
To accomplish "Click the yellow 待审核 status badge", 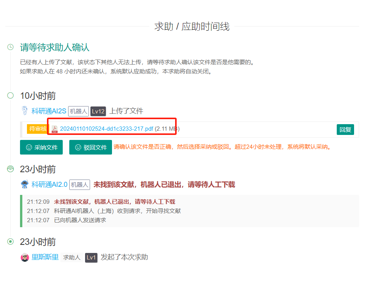I will (38, 130).
